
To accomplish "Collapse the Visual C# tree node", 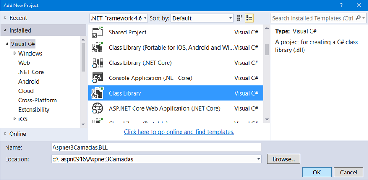I will tap(6, 44).
